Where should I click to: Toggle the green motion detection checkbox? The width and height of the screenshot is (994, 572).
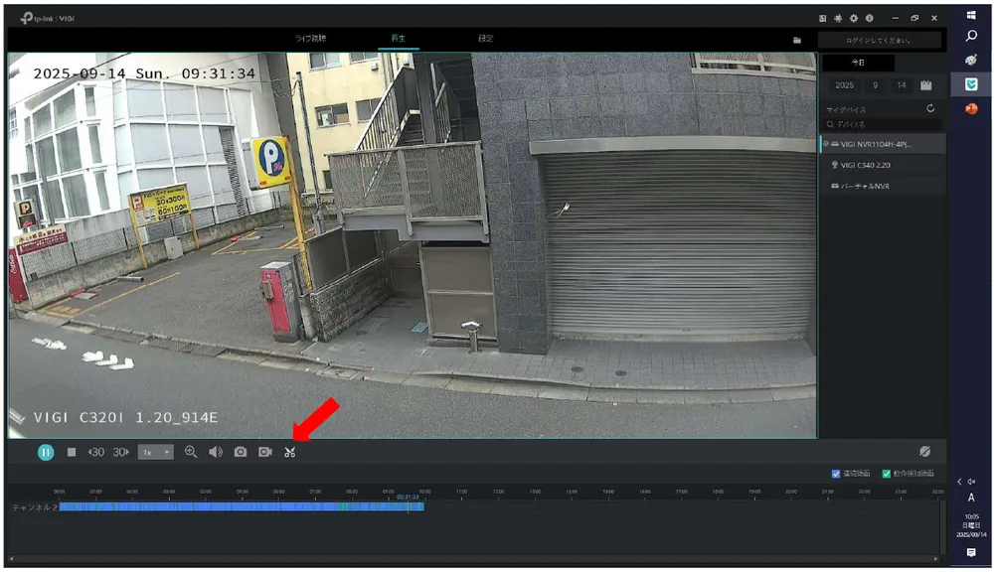(887, 474)
